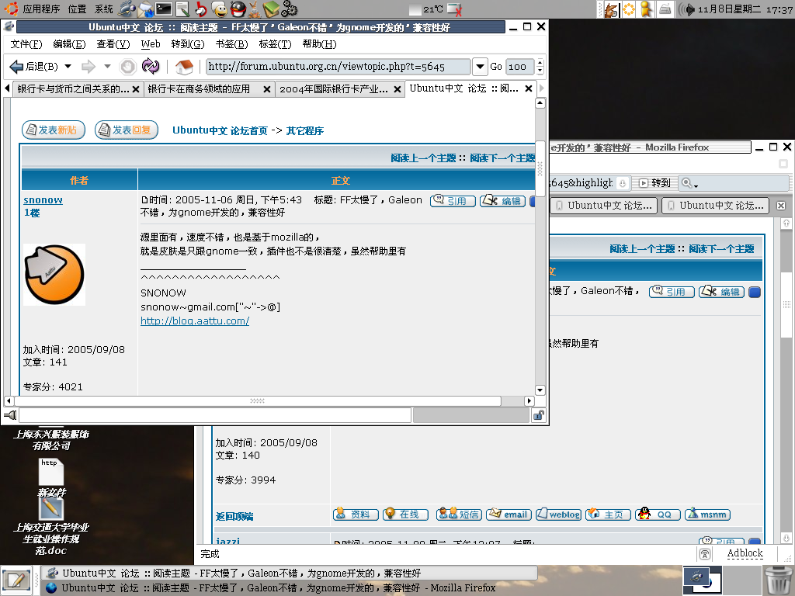Click the msnm contact button
Image resolution: width=795 pixels, height=596 pixels.
pyautogui.click(x=708, y=515)
